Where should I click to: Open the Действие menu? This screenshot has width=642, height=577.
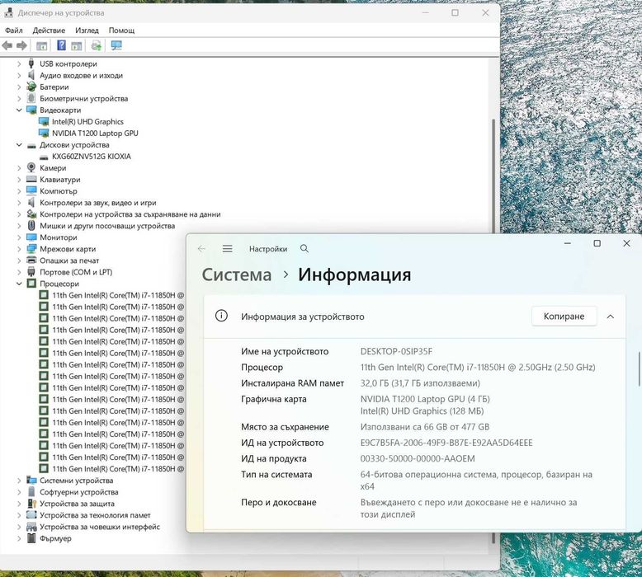(x=49, y=30)
